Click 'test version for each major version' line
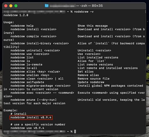Viewport: 149px width, 137px height. (x=34, y=103)
